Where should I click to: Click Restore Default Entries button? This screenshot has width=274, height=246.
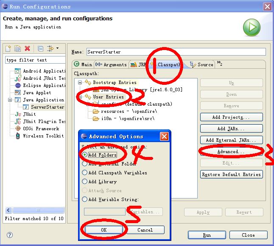pos(231,174)
